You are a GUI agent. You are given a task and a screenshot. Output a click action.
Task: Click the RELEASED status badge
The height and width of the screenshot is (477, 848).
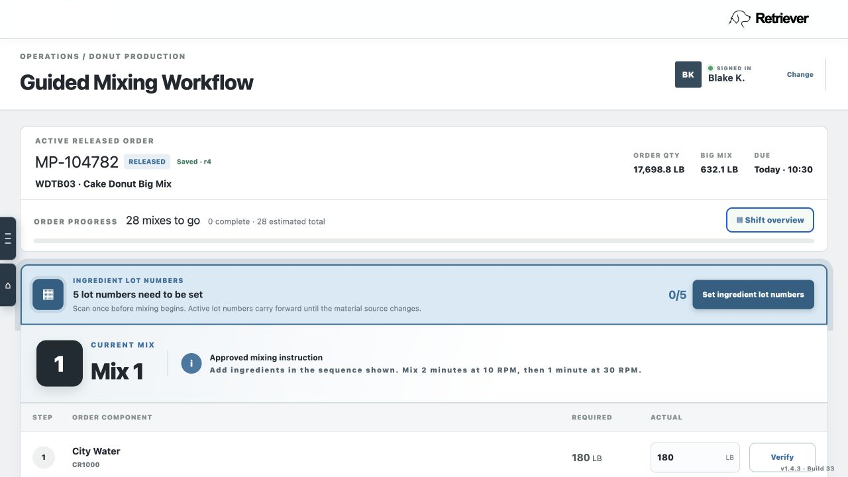tap(147, 162)
